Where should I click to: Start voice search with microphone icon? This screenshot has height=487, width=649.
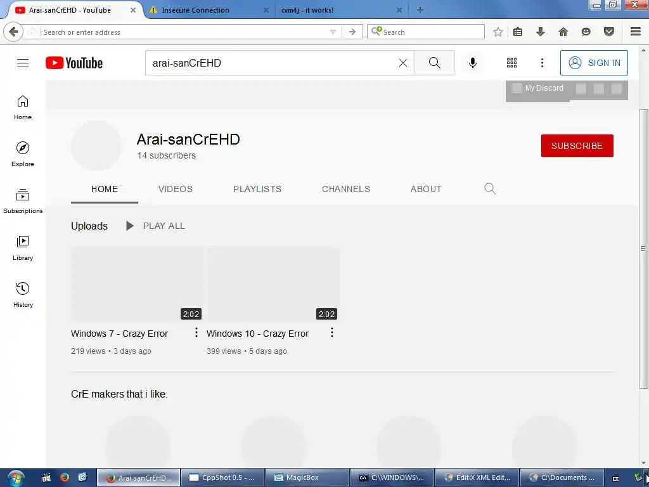coord(473,63)
